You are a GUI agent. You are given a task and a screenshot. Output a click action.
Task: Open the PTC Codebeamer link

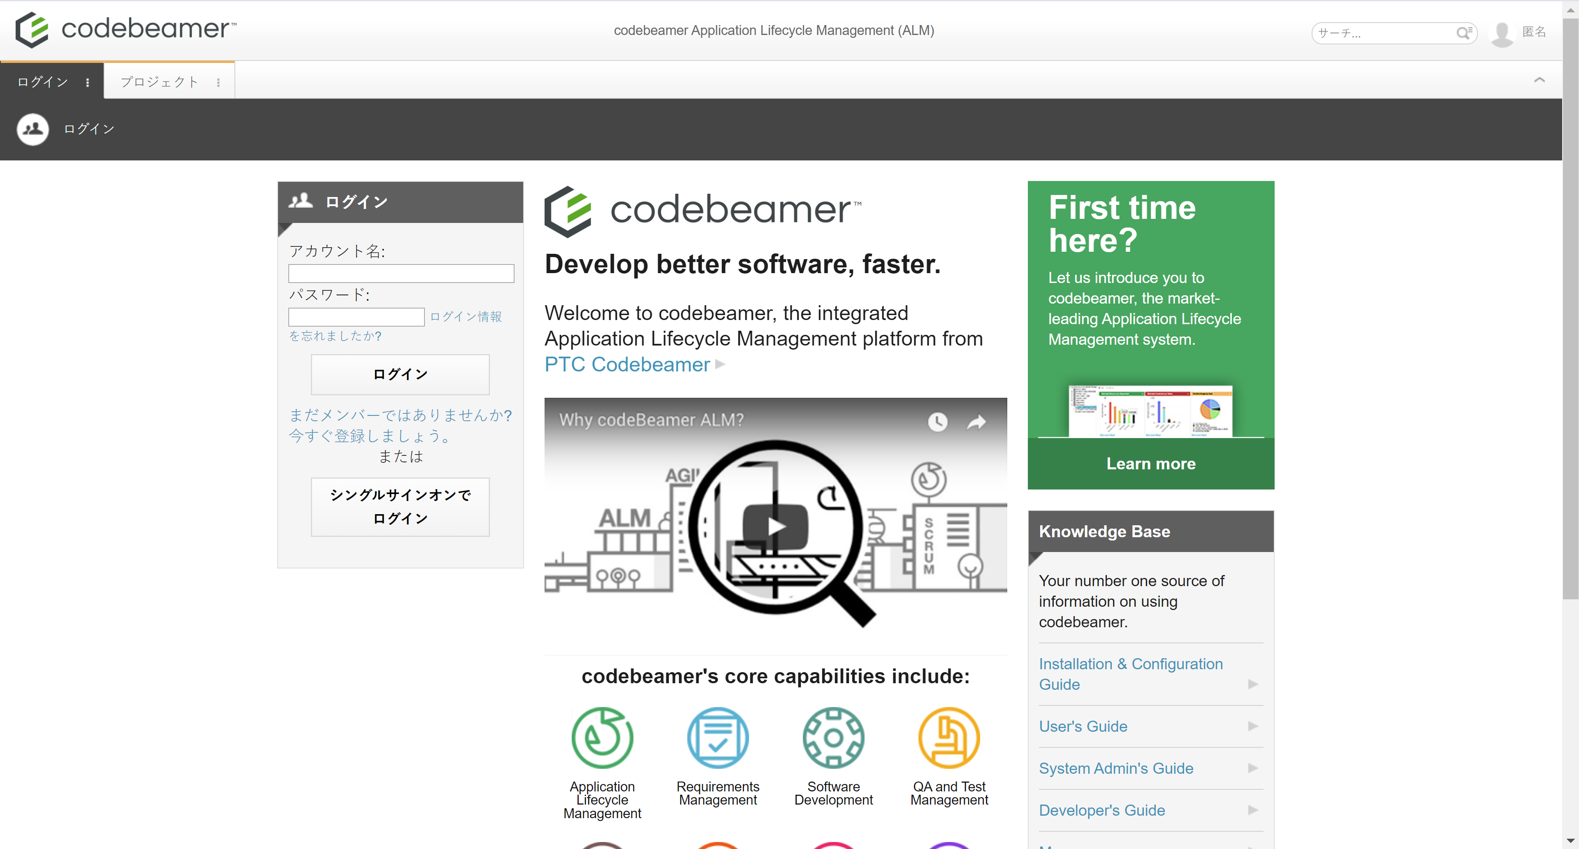(626, 364)
